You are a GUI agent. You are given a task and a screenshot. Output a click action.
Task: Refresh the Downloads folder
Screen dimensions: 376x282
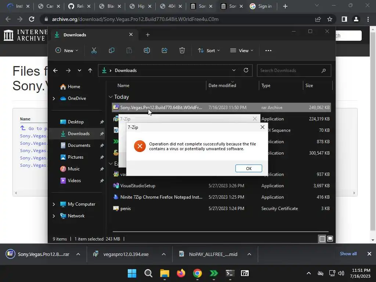point(246,70)
